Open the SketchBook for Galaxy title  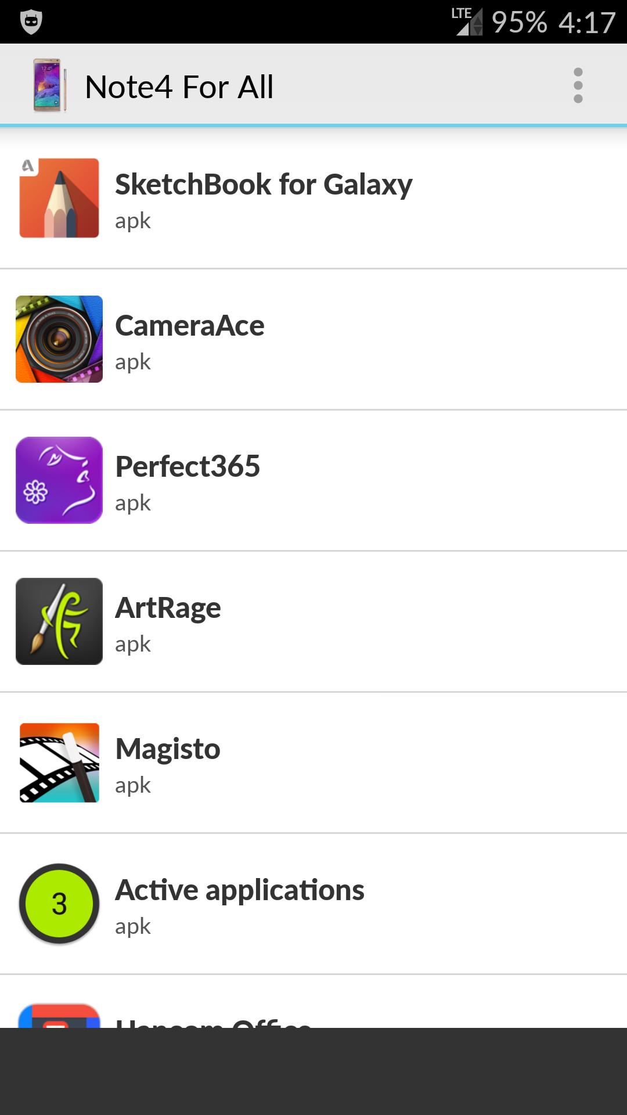(264, 185)
